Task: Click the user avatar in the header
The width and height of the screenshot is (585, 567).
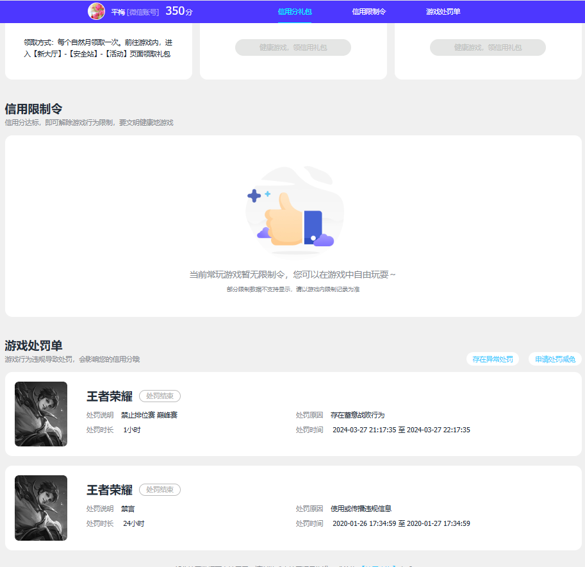Action: (96, 11)
